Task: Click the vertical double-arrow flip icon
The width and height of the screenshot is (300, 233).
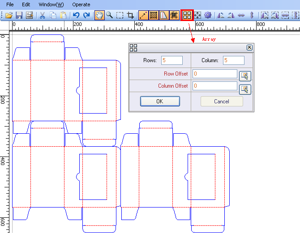Action: point(252,15)
